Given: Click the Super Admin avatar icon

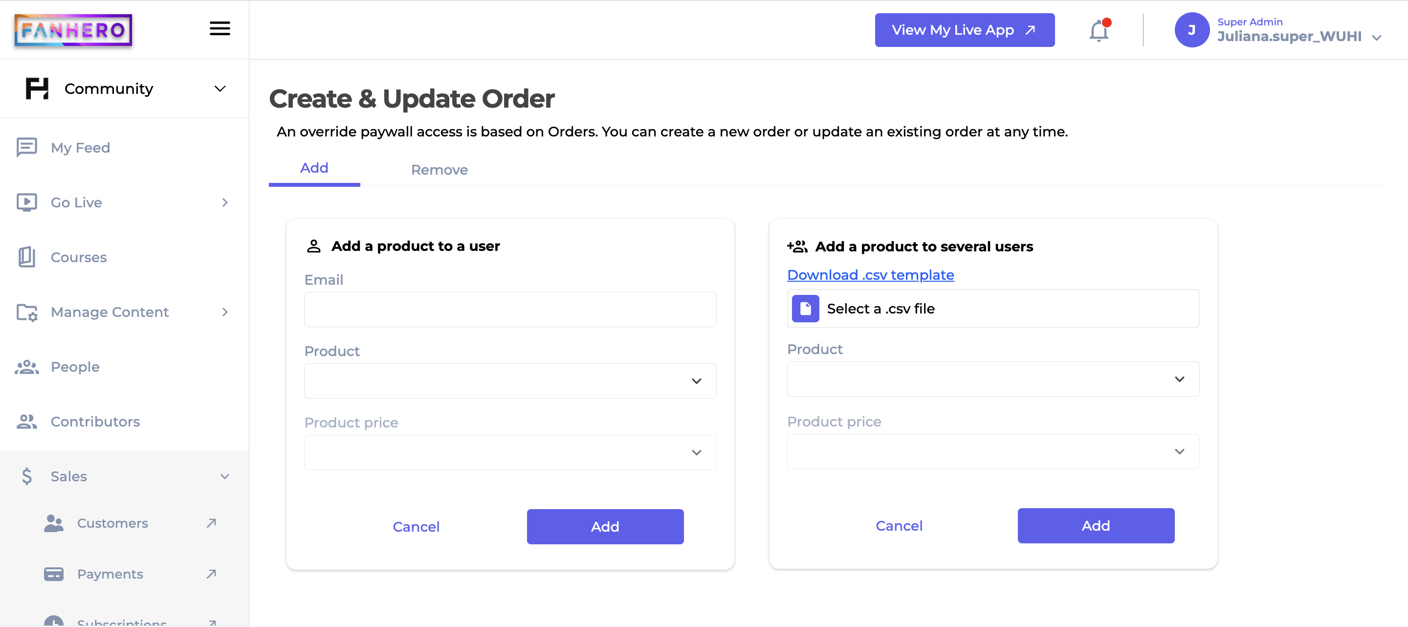Looking at the screenshot, I should tap(1191, 30).
